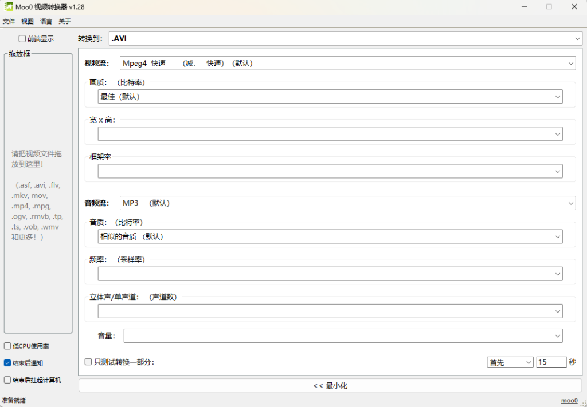Uncheck the 结束后通知 checkbox
The image size is (587, 407).
pos(7,363)
